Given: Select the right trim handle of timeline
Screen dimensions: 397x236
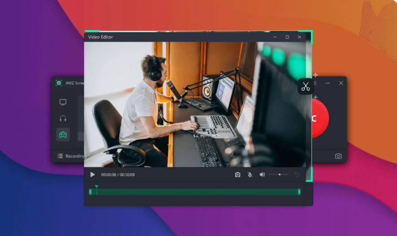Looking at the screenshot, I should click(x=299, y=192).
